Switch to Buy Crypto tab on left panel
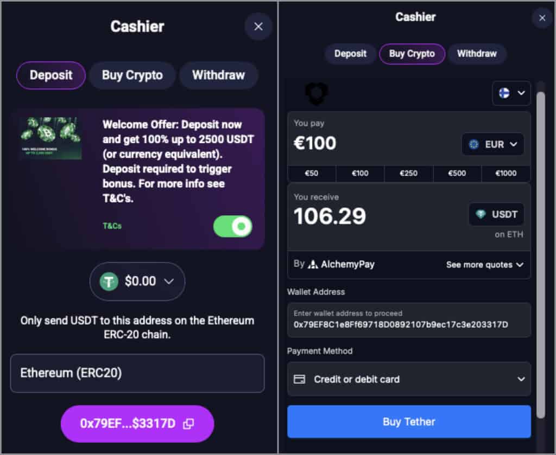Image resolution: width=556 pixels, height=455 pixels. [132, 75]
